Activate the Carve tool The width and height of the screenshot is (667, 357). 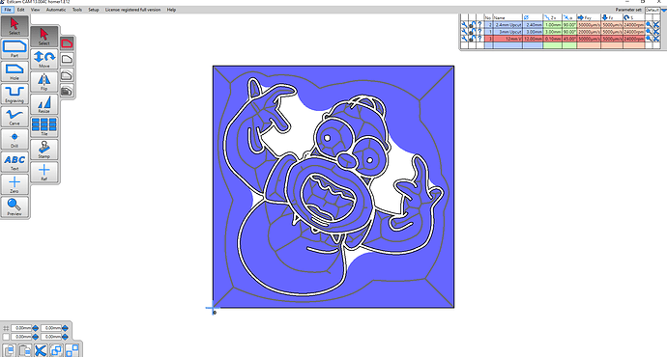pos(14,116)
